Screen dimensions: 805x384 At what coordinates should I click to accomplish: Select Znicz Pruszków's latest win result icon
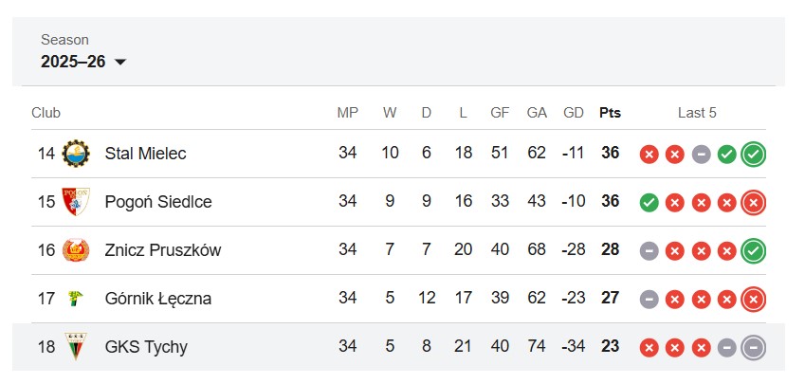(753, 251)
